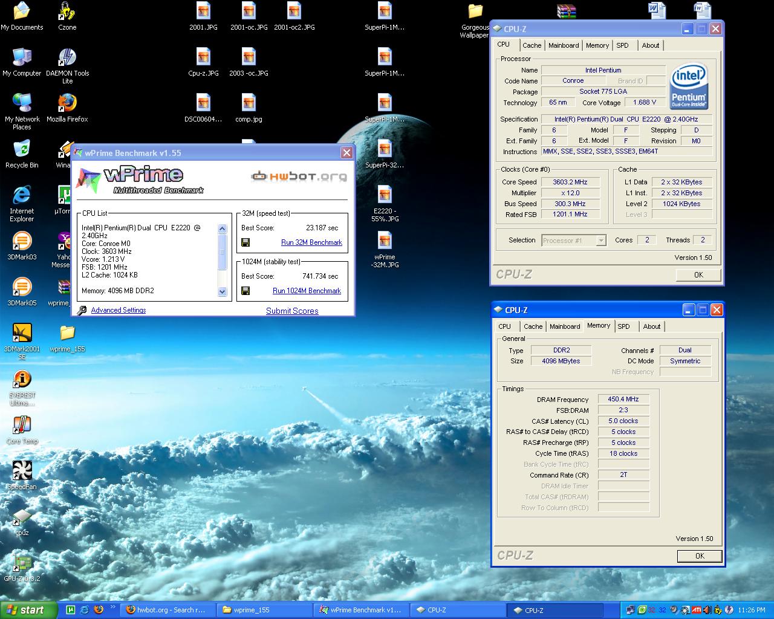Open the Recycle Bin
This screenshot has width=774, height=619.
[x=22, y=154]
